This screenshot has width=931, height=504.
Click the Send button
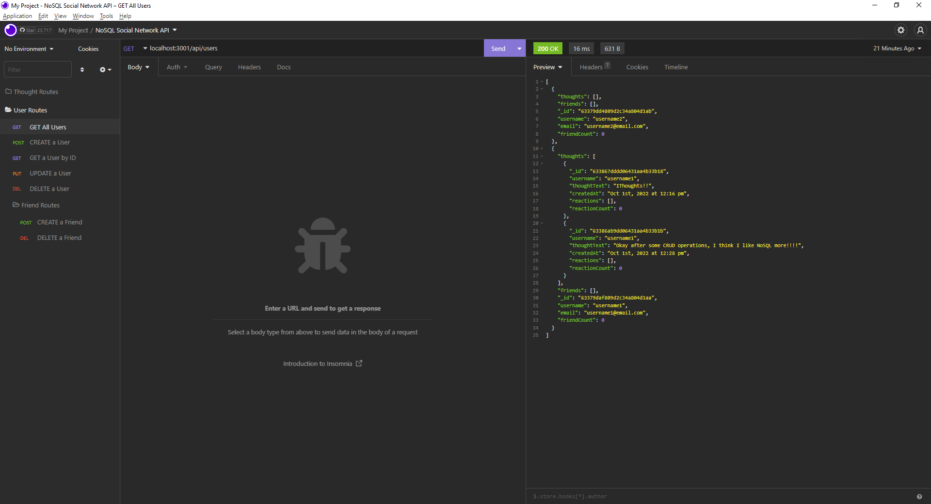click(x=498, y=48)
